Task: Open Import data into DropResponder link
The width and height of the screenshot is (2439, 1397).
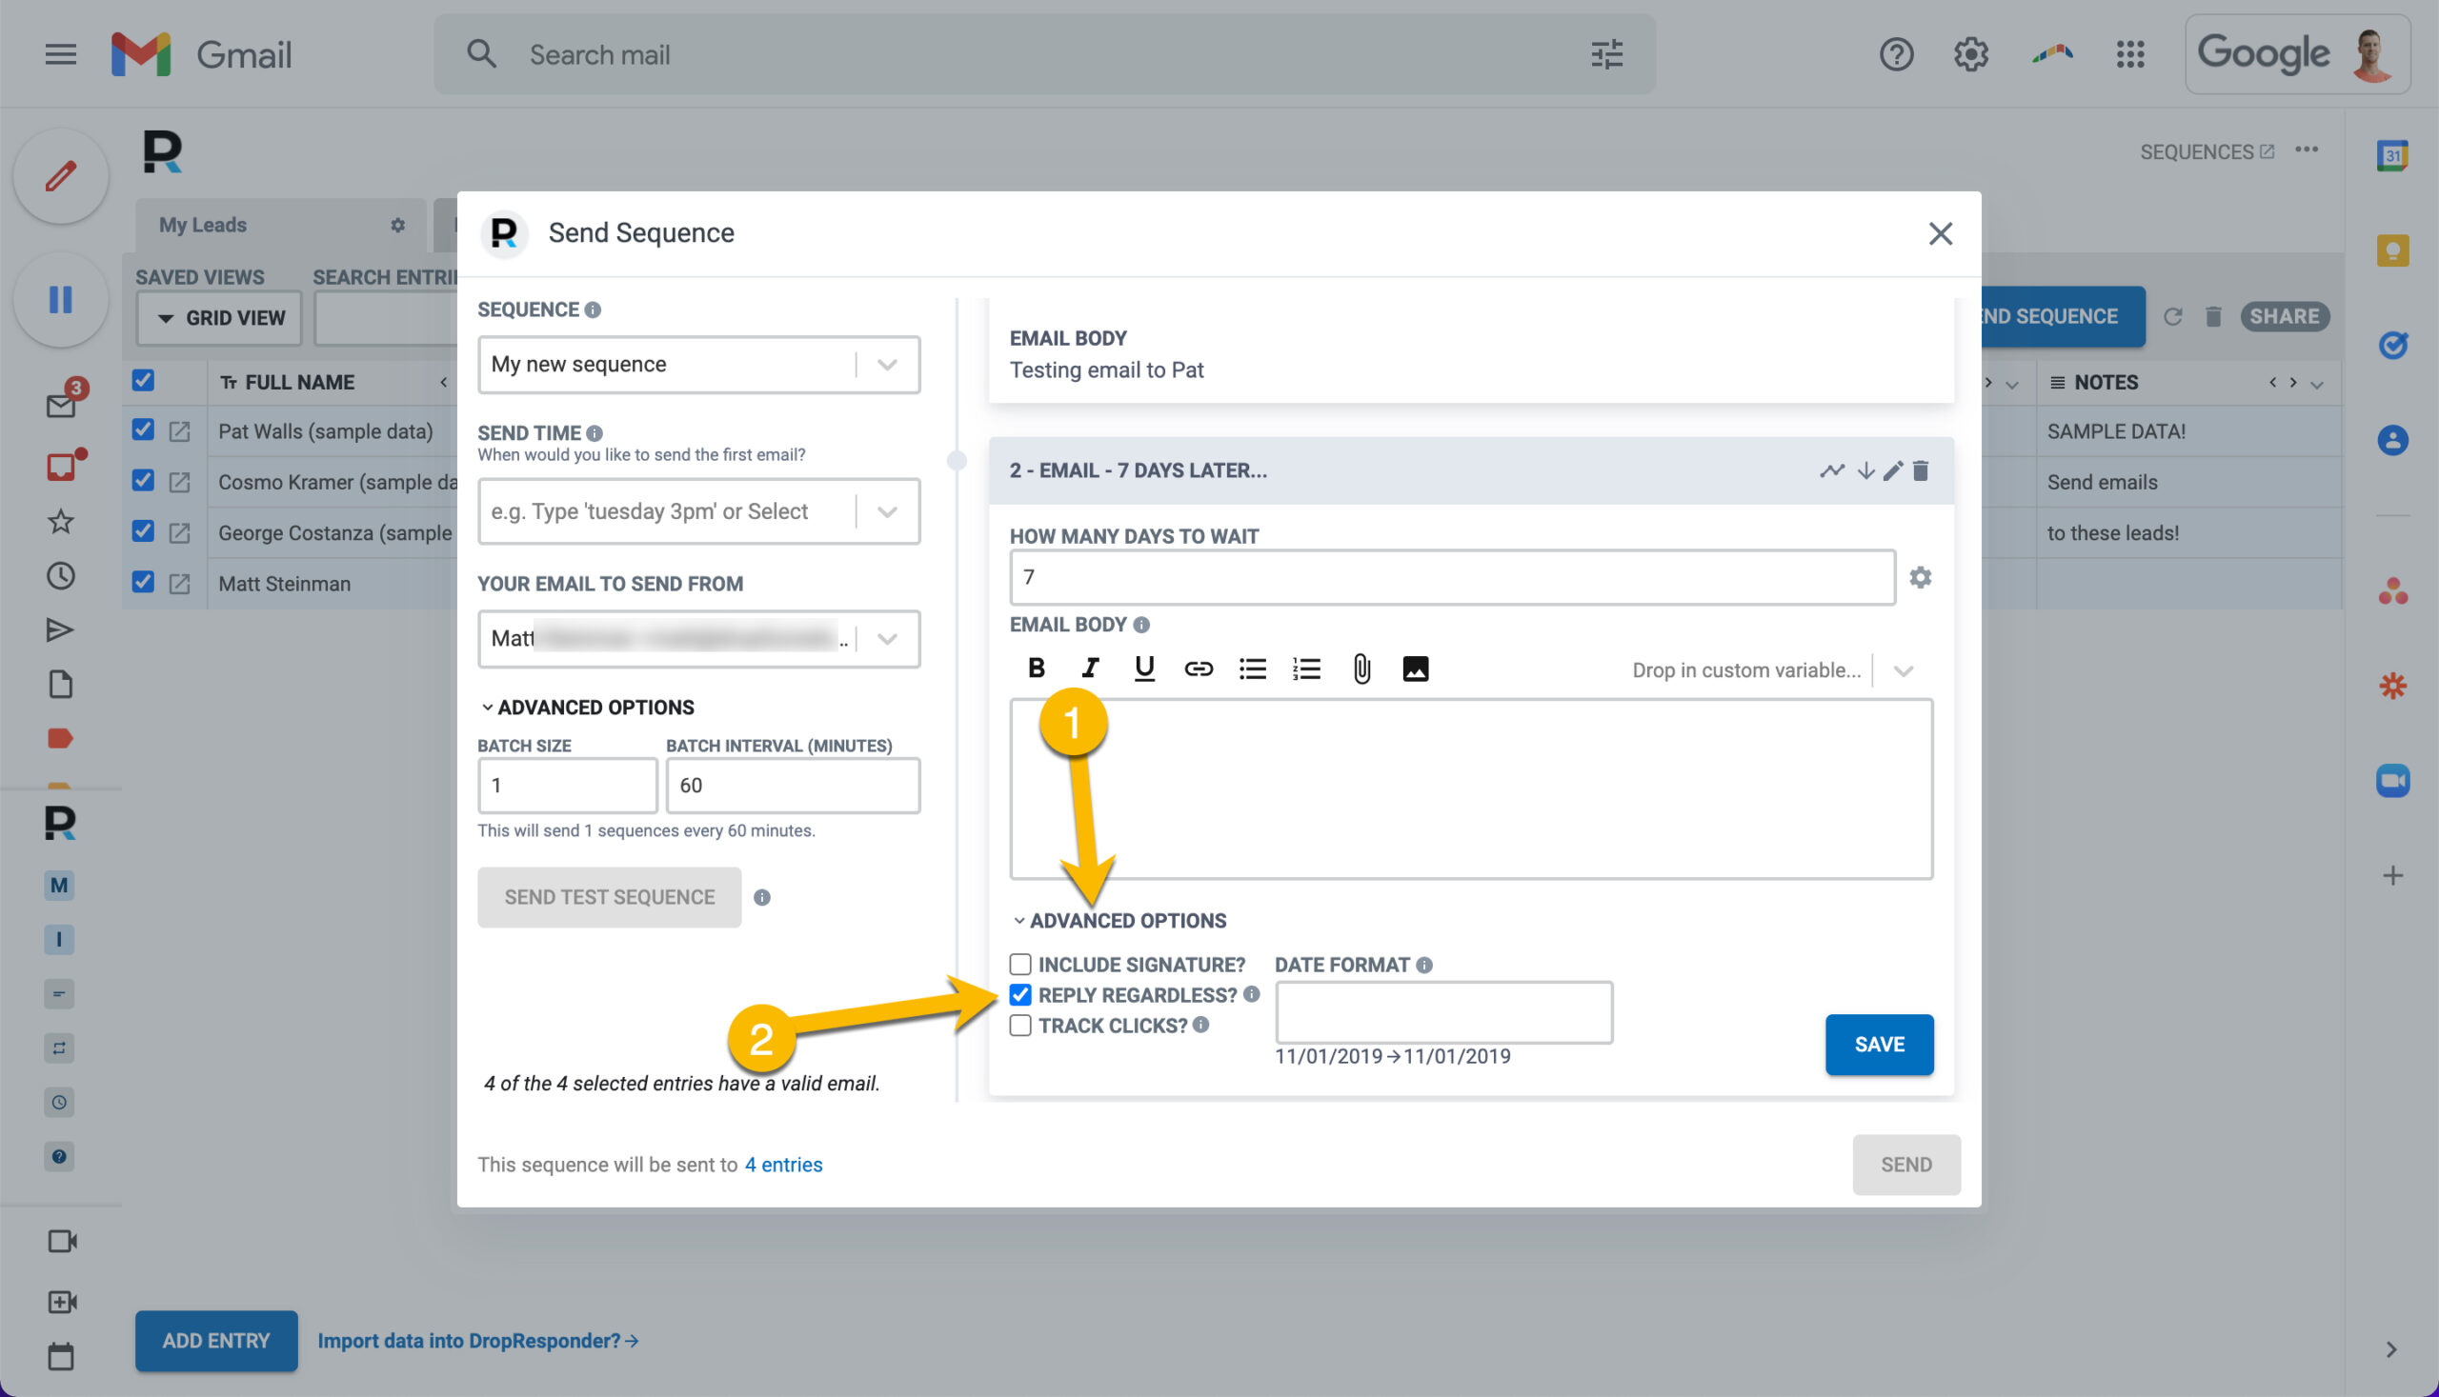Action: [x=478, y=1341]
